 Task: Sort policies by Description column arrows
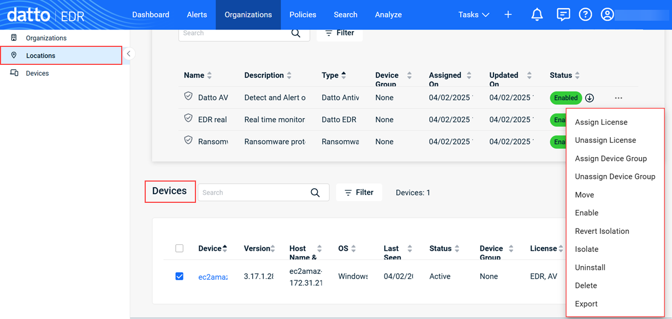(289, 75)
